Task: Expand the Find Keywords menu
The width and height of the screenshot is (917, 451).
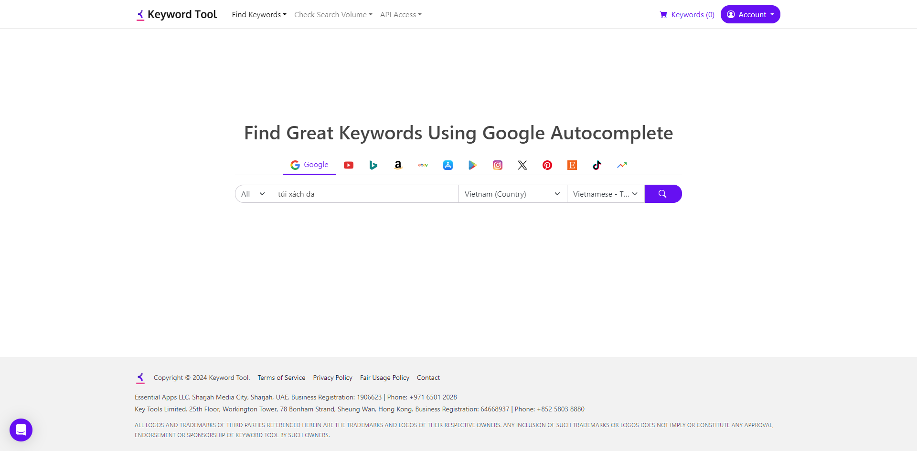Action: 259,15
